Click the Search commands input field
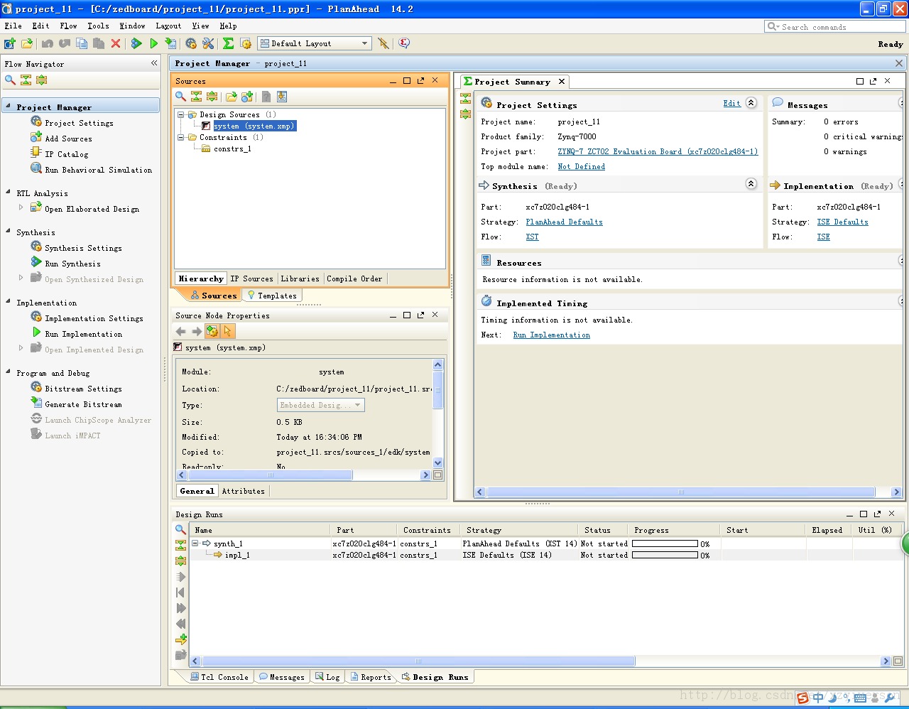 point(835,26)
